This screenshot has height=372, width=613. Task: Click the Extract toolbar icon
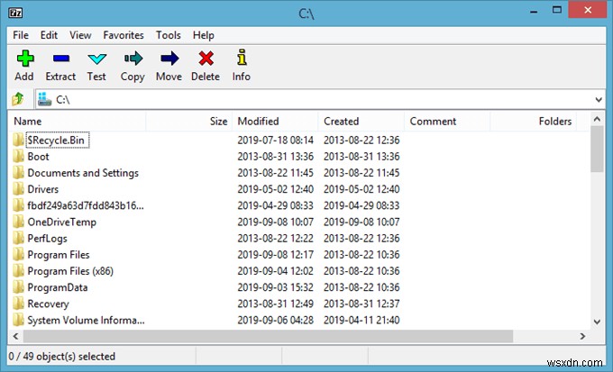(61, 59)
